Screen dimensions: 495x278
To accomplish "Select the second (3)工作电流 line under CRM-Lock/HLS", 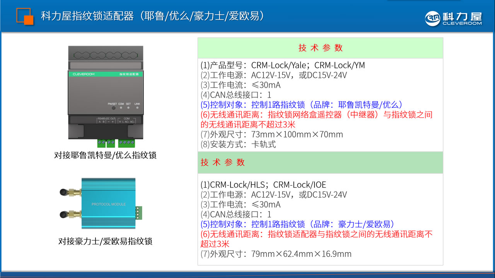I will 241,204.
